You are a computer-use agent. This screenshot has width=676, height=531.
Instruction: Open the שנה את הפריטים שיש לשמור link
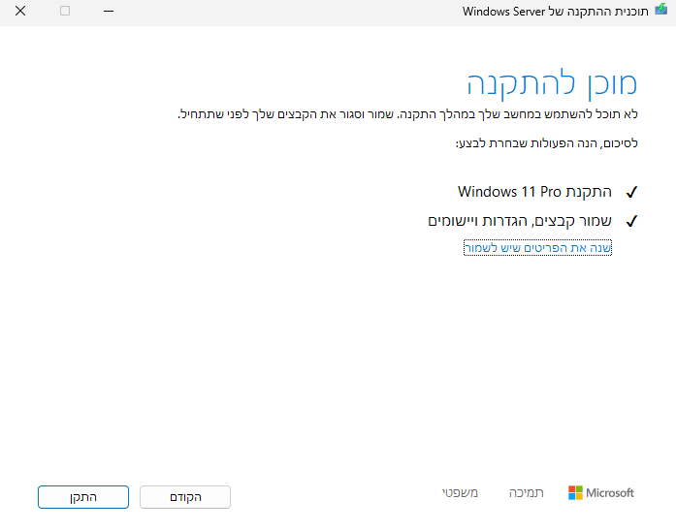tap(537, 248)
